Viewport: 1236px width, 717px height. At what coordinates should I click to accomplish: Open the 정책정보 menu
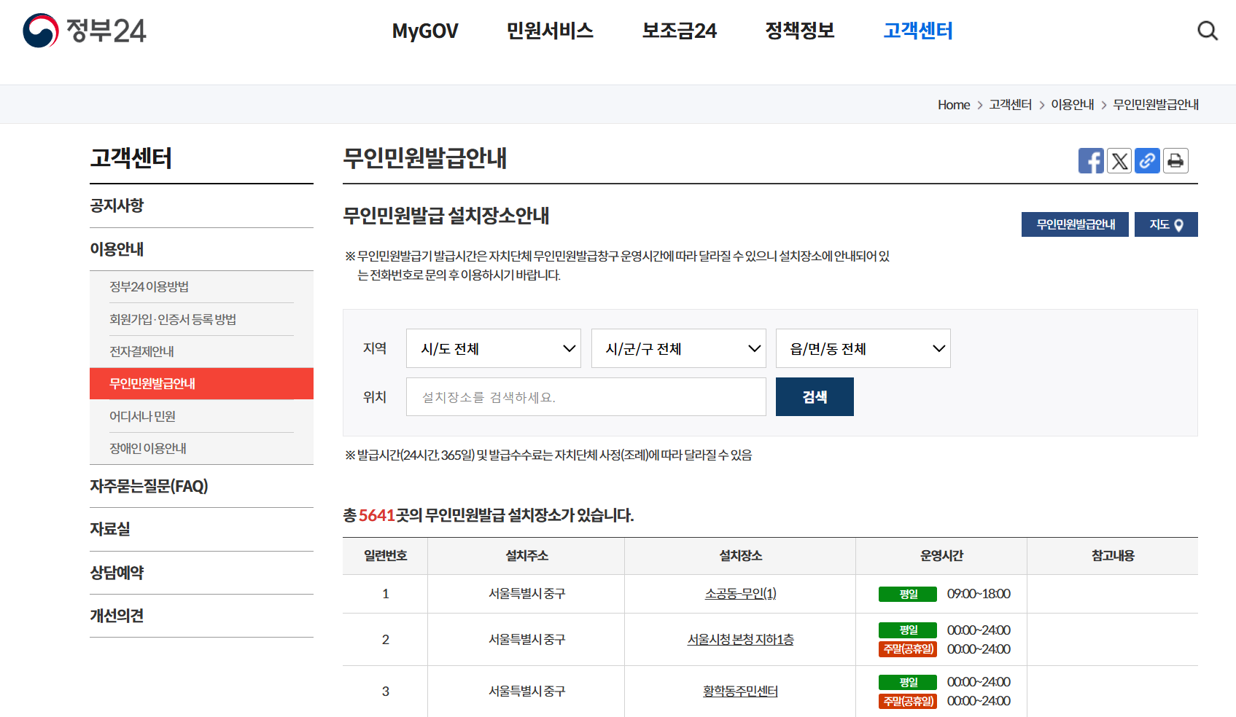coord(800,31)
